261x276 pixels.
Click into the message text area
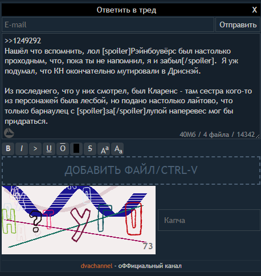pos(130,86)
